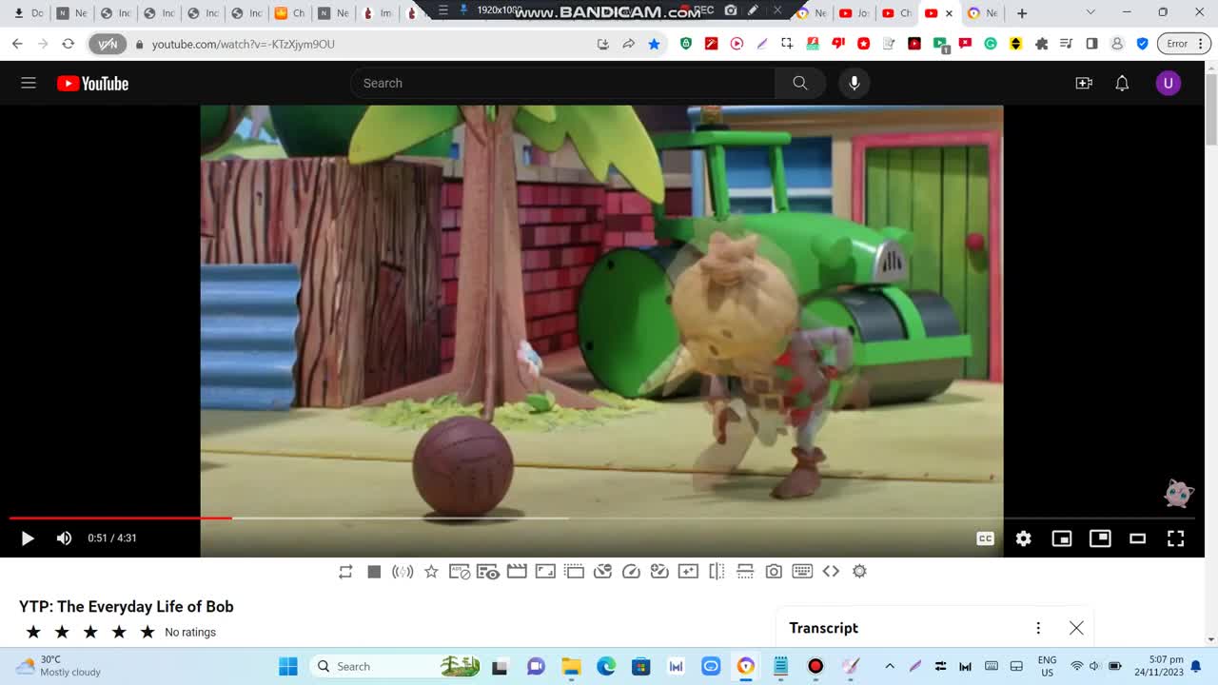Image resolution: width=1218 pixels, height=685 pixels.
Task: Switch to the first browser tab
Action: [28, 13]
